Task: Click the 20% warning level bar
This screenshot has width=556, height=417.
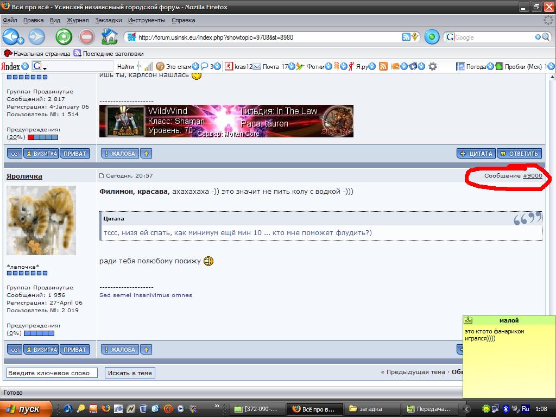Action: [x=42, y=137]
